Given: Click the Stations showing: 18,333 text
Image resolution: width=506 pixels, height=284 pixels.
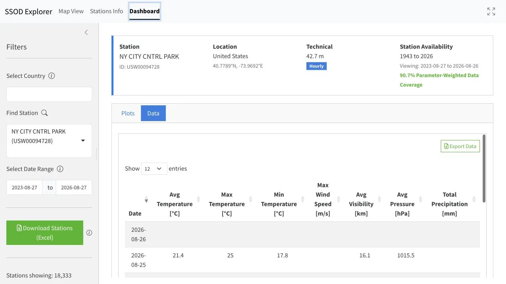Looking at the screenshot, I should (x=39, y=275).
